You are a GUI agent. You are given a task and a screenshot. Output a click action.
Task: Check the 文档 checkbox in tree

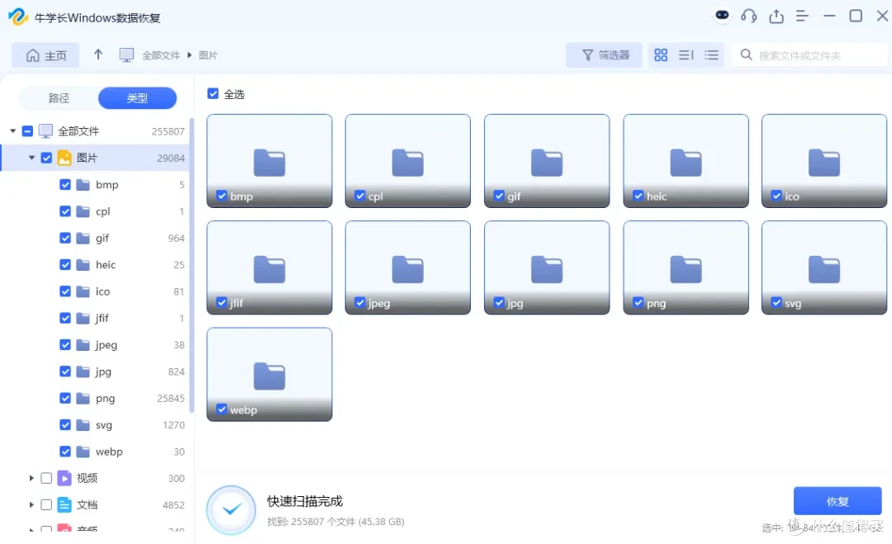point(46,504)
